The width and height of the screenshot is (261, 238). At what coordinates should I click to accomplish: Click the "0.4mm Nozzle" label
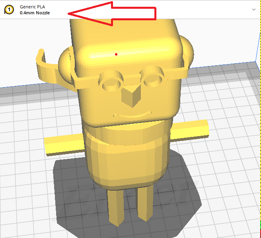coord(35,13)
